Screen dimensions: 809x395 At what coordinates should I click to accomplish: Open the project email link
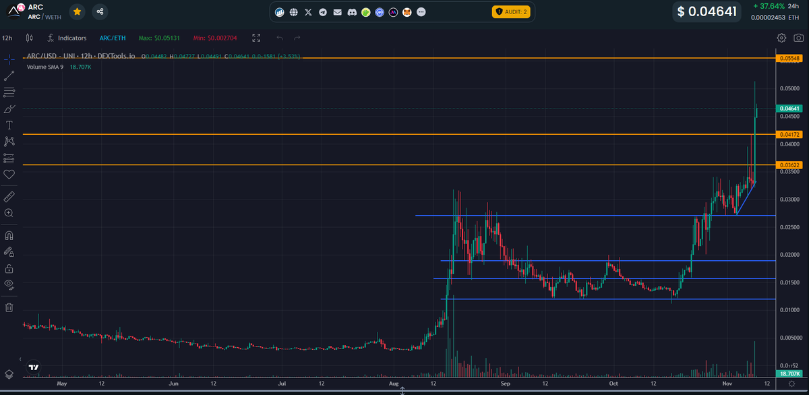337,12
